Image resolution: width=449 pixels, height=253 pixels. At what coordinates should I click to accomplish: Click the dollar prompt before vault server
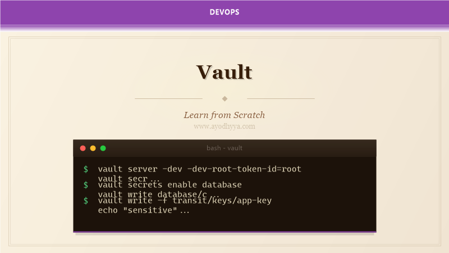click(86, 169)
